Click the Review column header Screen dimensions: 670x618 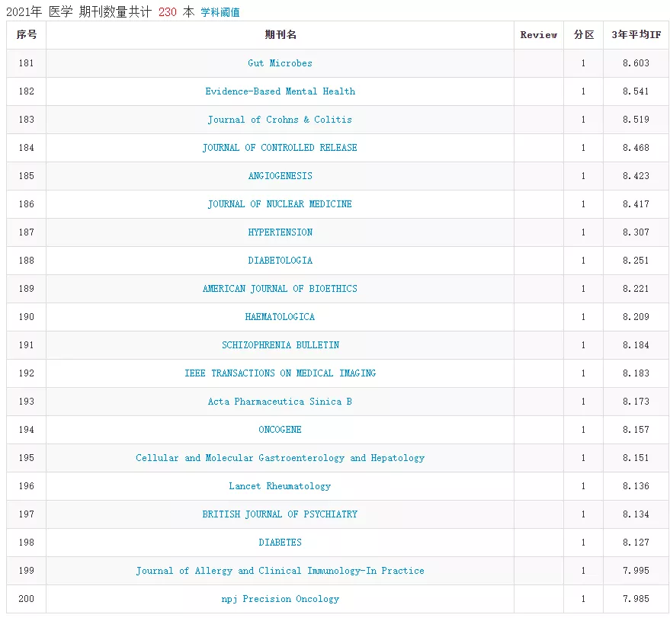tap(538, 35)
